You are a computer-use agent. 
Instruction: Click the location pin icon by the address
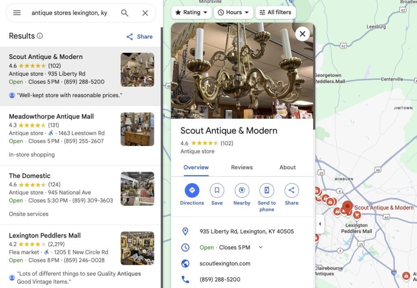pyautogui.click(x=185, y=231)
